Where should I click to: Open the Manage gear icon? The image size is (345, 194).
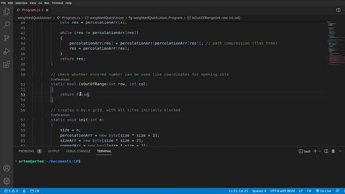pyautogui.click(x=6, y=181)
